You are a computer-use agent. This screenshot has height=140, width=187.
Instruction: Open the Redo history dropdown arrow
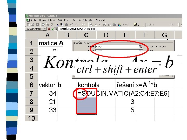86,25
